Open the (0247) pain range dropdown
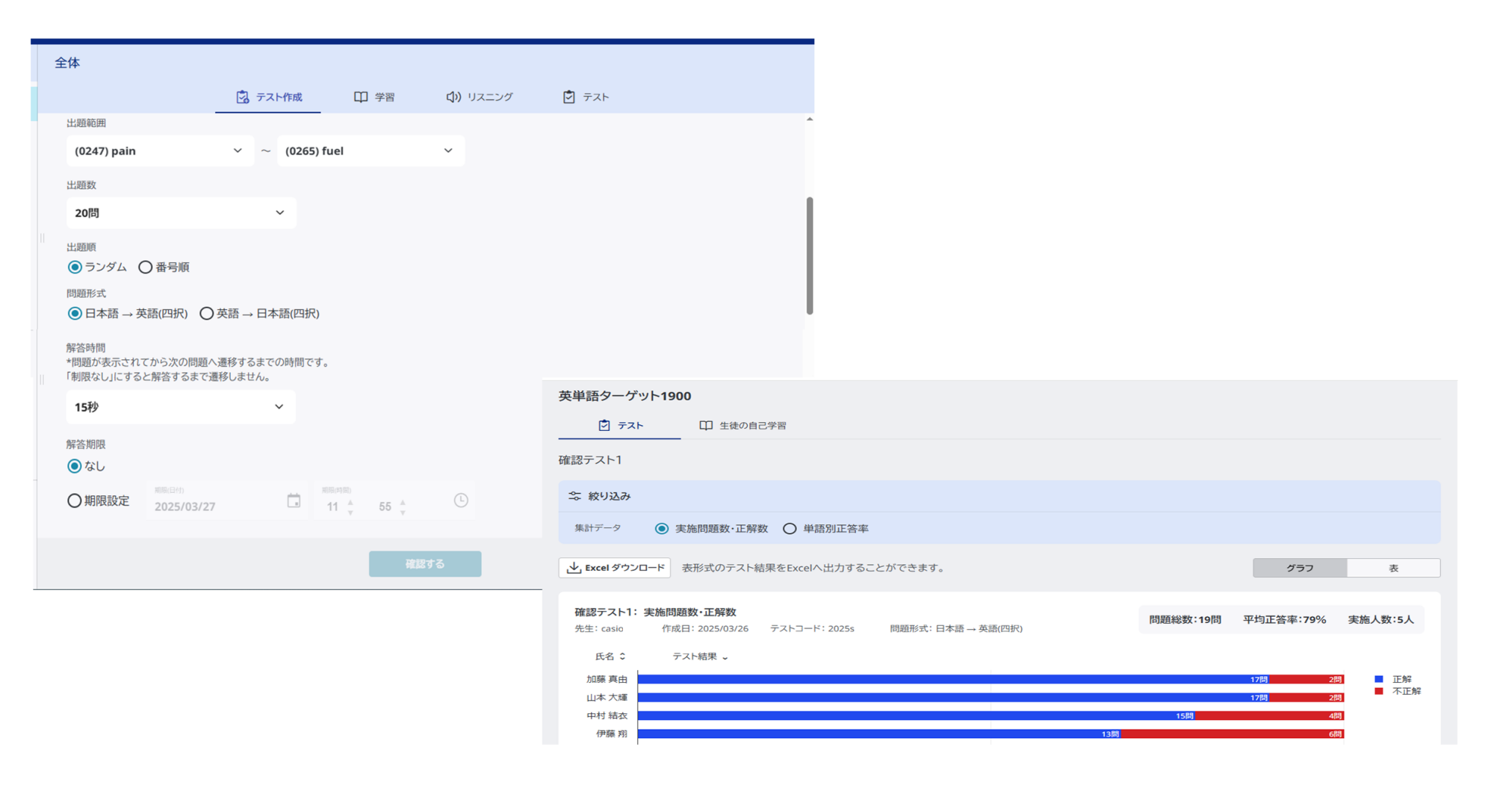Viewport: 1494px width, 800px height. [160, 150]
